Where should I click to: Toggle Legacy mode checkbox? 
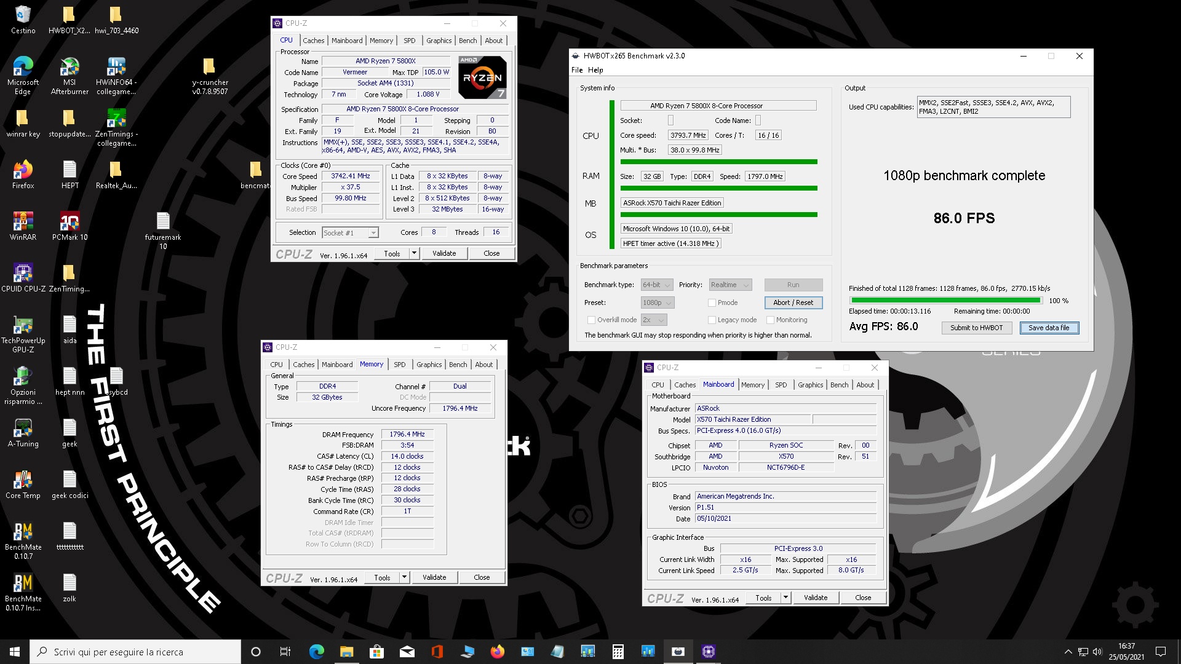pyautogui.click(x=712, y=320)
